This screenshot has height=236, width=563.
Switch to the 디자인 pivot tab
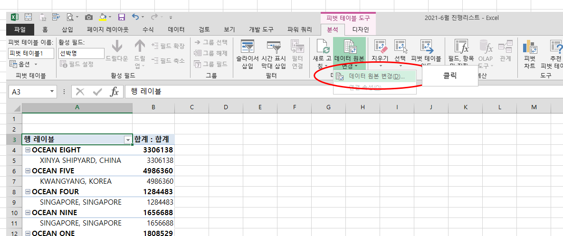360,29
